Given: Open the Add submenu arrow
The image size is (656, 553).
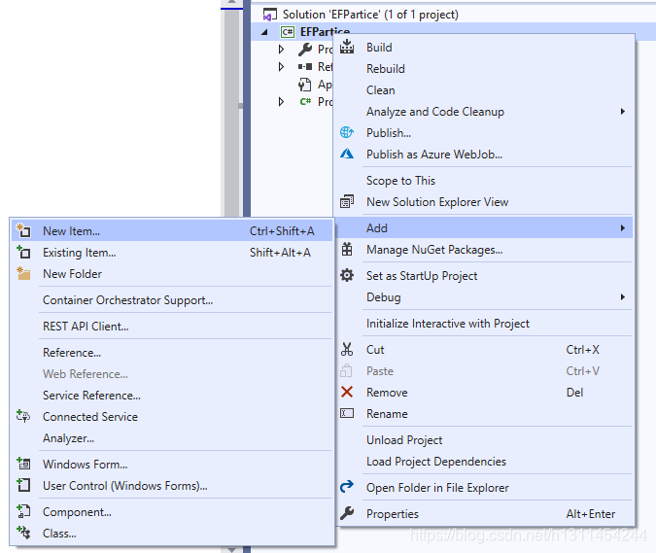Looking at the screenshot, I should pyautogui.click(x=623, y=227).
